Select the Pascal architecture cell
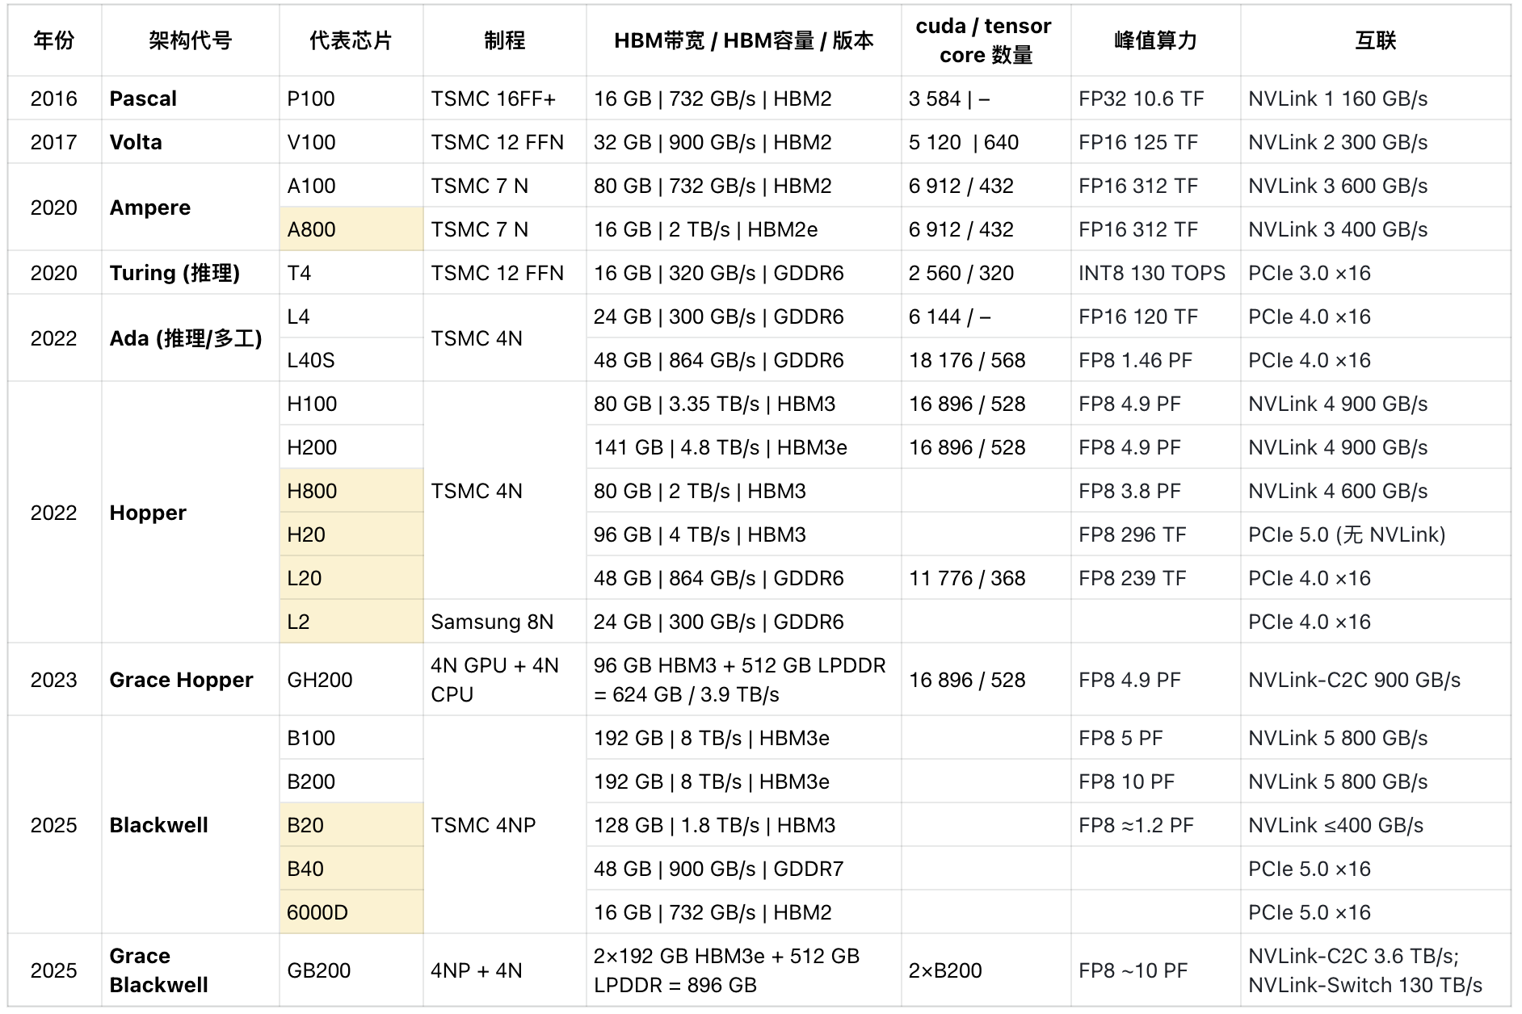 tap(191, 98)
